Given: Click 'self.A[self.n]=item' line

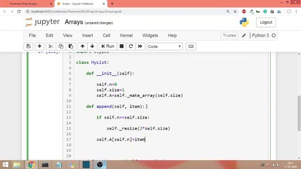Looking at the screenshot, I should click(121, 139).
